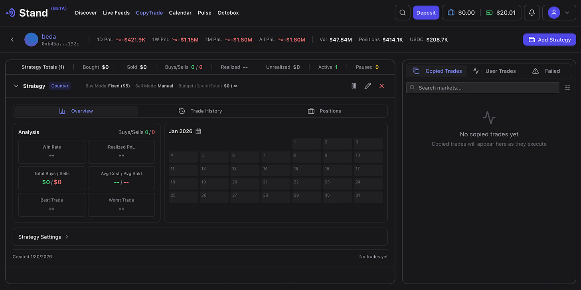Viewport: 581px width, 290px height.
Task: Select the Failed tab
Action: 546,71
